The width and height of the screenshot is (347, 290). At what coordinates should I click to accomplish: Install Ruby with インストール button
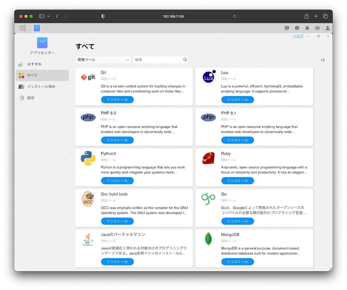click(x=237, y=181)
